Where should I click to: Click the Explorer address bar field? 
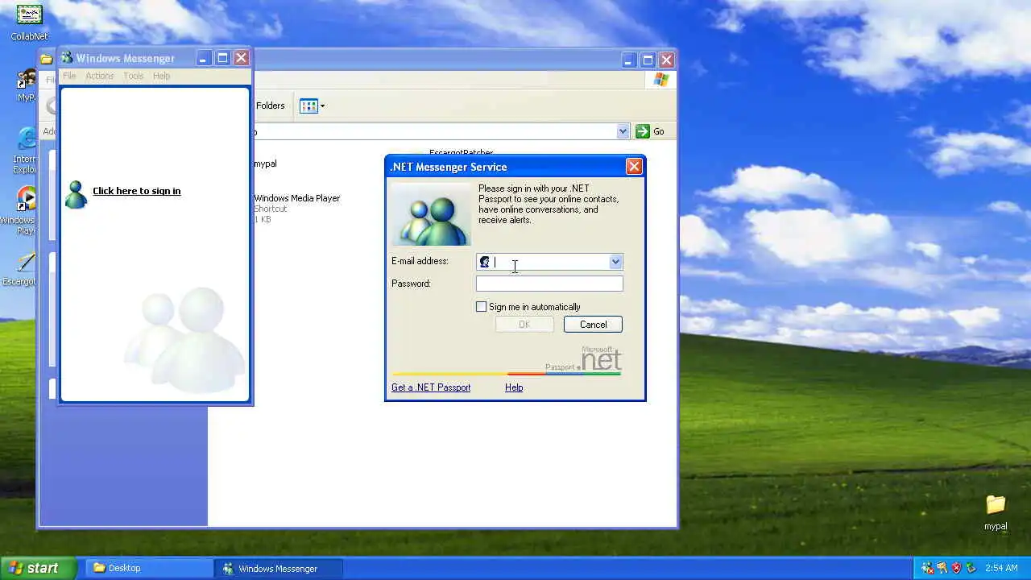[x=435, y=131]
